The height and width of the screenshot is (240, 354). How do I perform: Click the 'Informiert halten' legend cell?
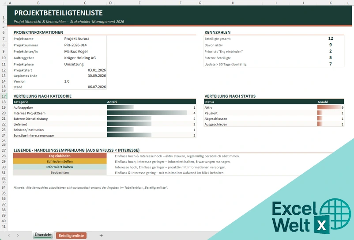tap(60, 167)
